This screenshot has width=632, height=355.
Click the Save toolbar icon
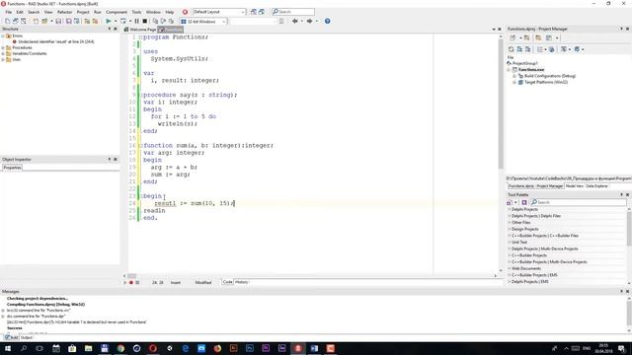pos(58,21)
